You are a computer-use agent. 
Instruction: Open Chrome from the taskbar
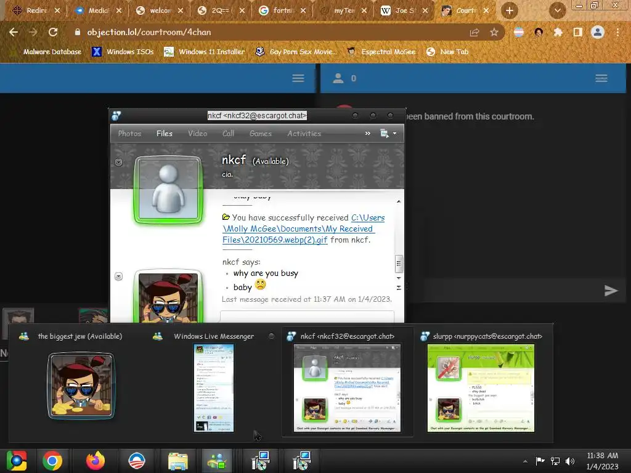tap(52, 461)
